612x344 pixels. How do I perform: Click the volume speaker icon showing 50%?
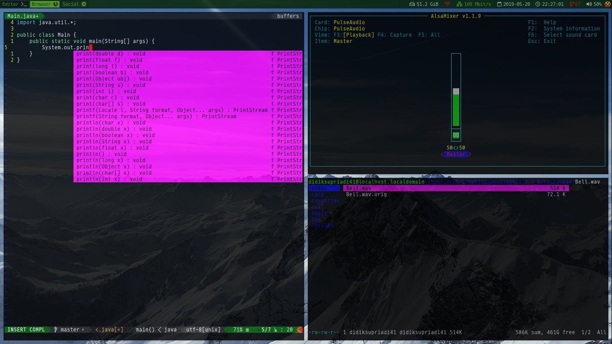(589, 4)
